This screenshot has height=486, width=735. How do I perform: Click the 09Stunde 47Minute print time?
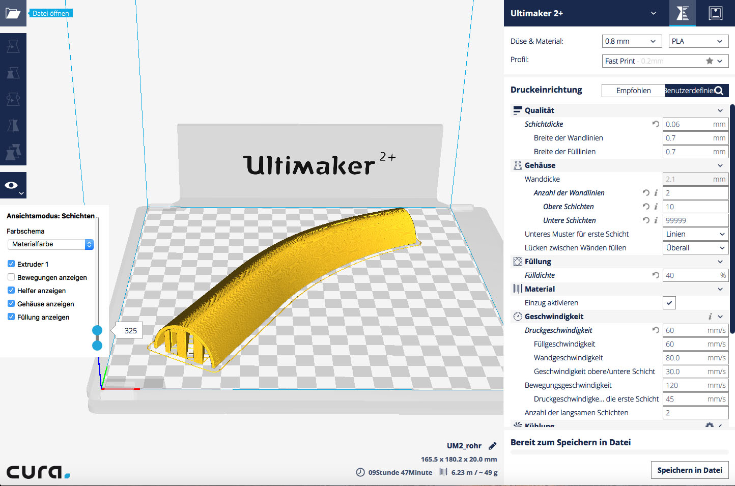click(400, 472)
